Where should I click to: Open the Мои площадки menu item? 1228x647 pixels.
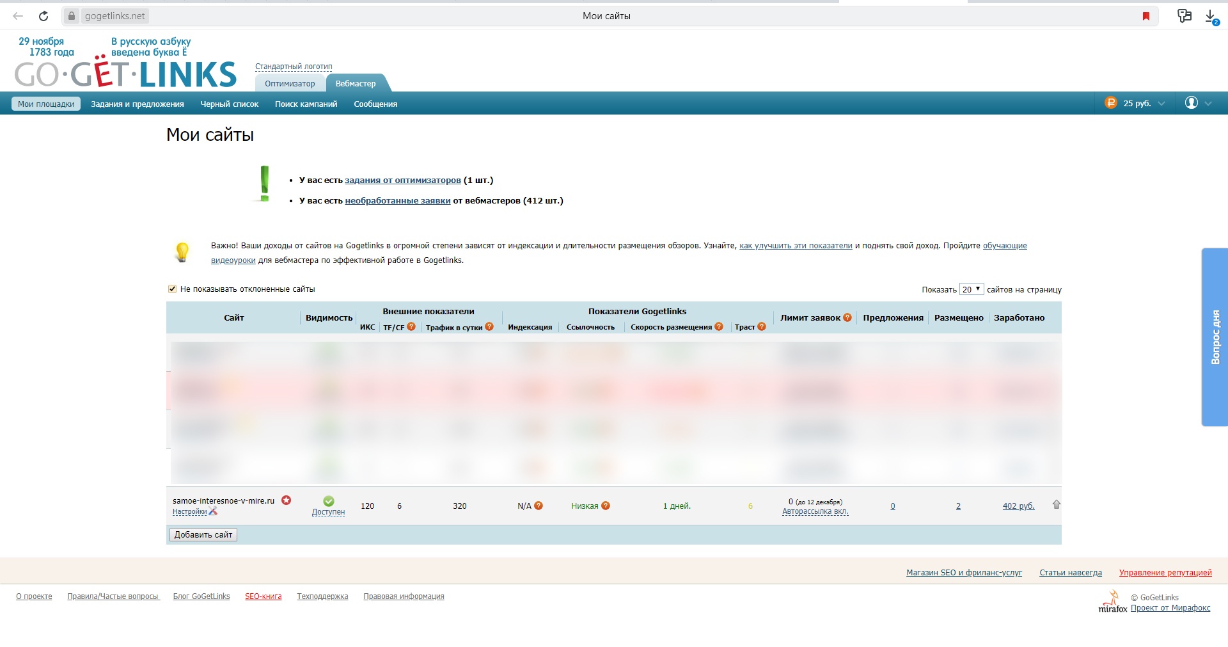click(46, 104)
